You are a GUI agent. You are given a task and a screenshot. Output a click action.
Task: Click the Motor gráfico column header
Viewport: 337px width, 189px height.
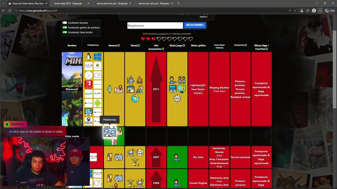coord(198,45)
